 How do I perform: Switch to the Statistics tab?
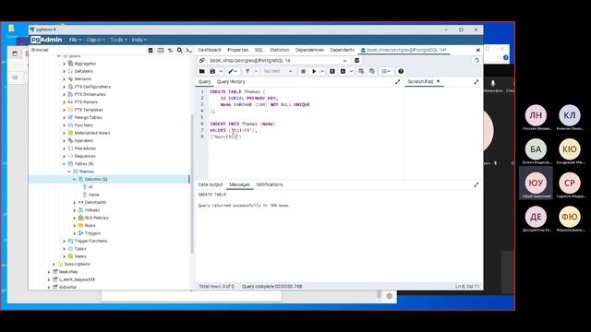(279, 50)
